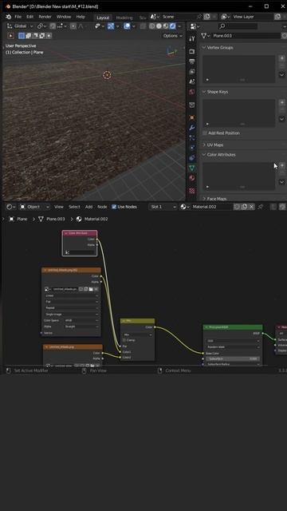
Task: Expand the Face Maps panel
Action: click(204, 199)
